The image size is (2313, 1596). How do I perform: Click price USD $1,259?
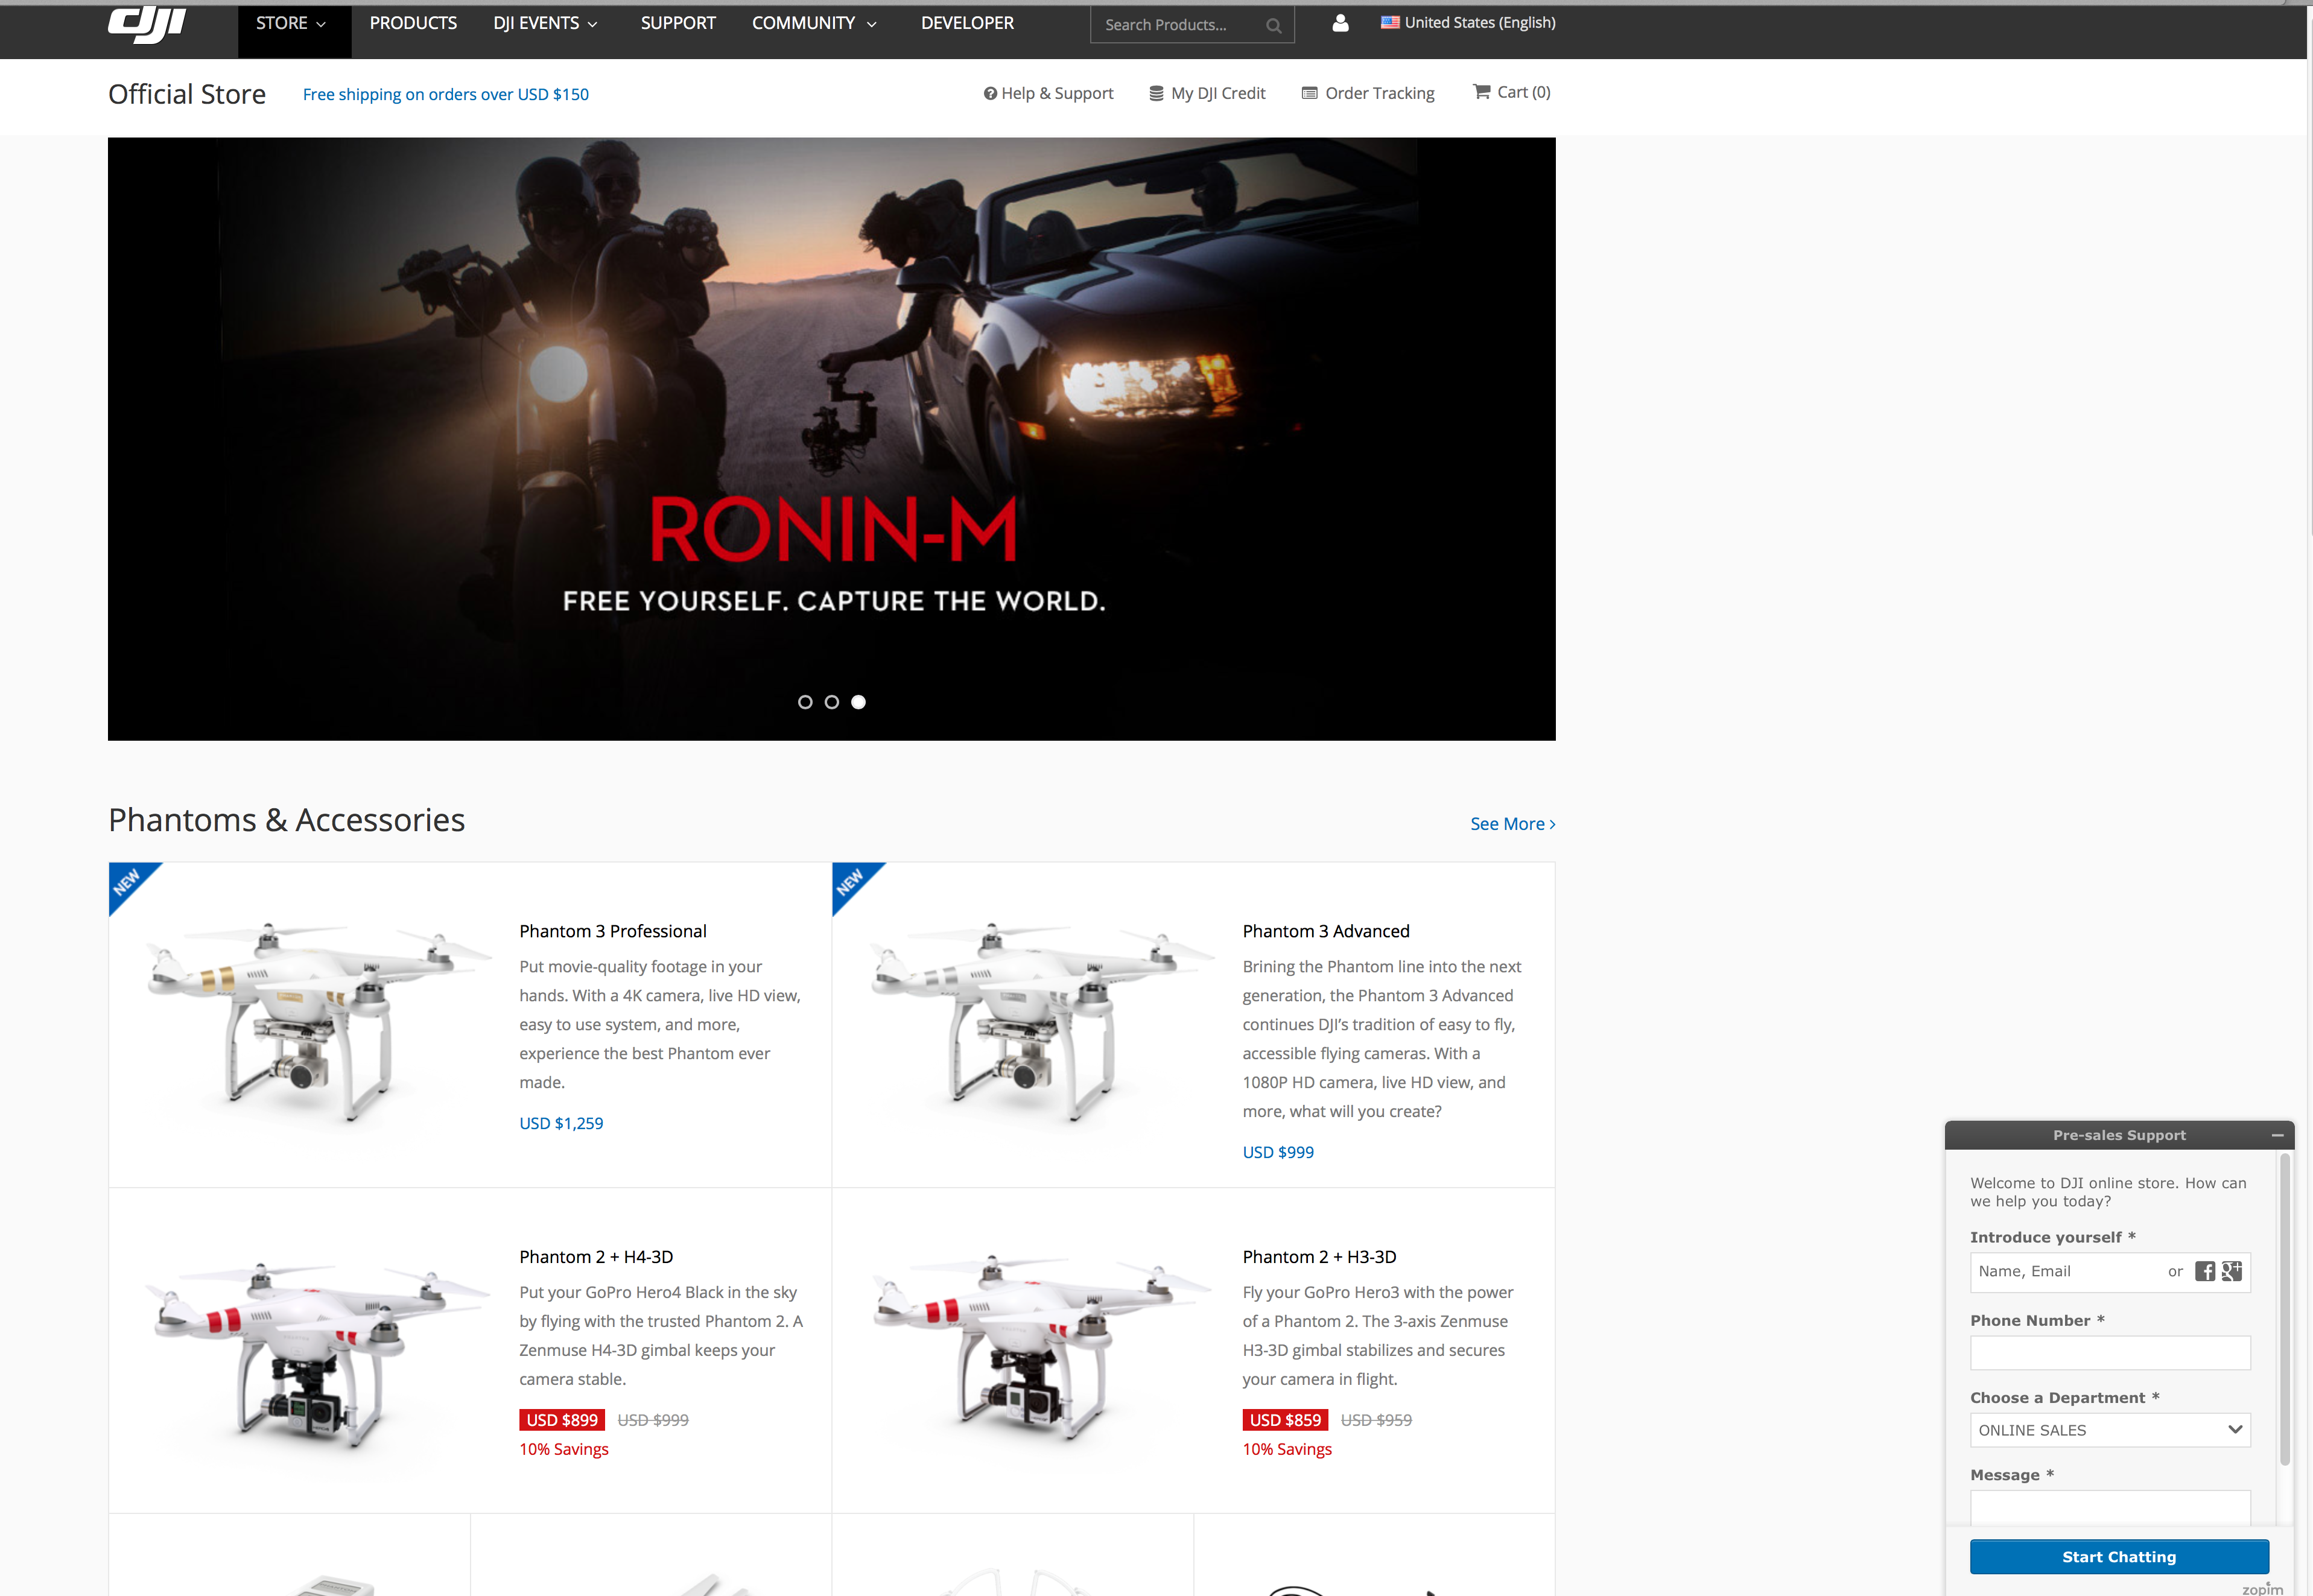[x=561, y=1123]
